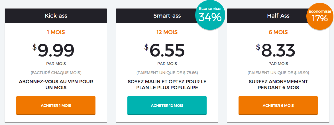Select the Smart-ass plan header
Screen dimensions: 334x125
tap(167, 16)
